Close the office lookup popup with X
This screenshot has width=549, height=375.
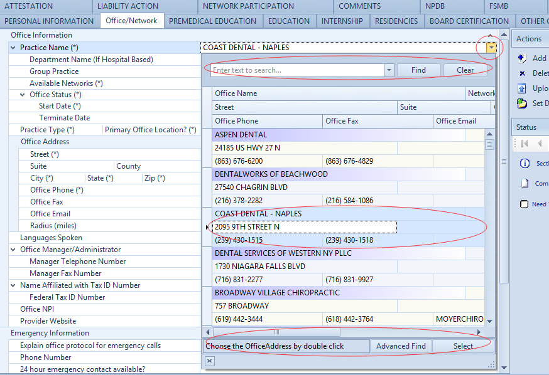[209, 361]
